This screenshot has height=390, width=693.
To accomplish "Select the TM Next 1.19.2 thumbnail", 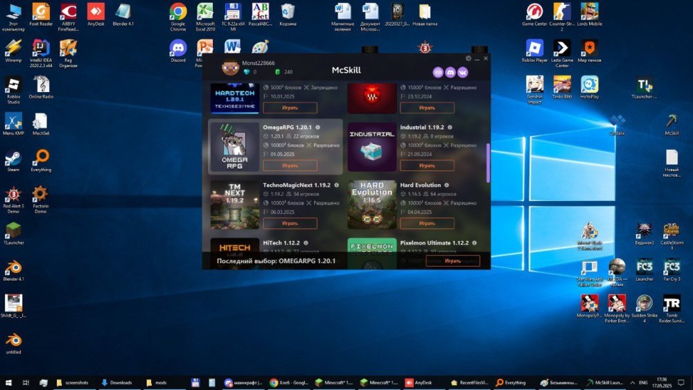I will [x=235, y=204].
